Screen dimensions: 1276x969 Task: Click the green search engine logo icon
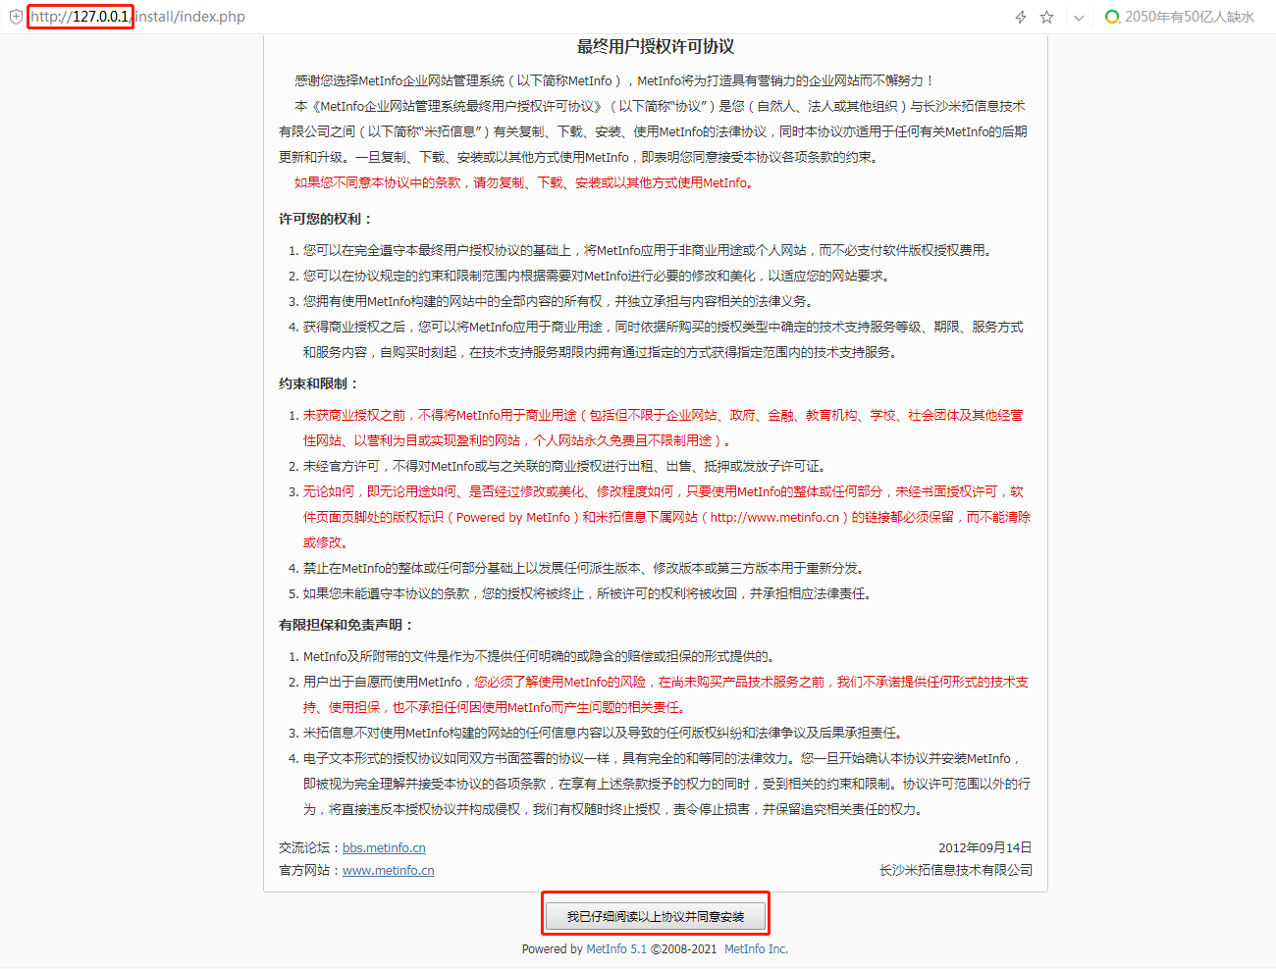pos(1112,17)
